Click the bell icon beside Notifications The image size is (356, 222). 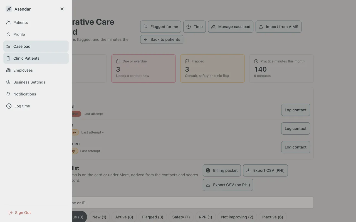pyautogui.click(x=8, y=94)
